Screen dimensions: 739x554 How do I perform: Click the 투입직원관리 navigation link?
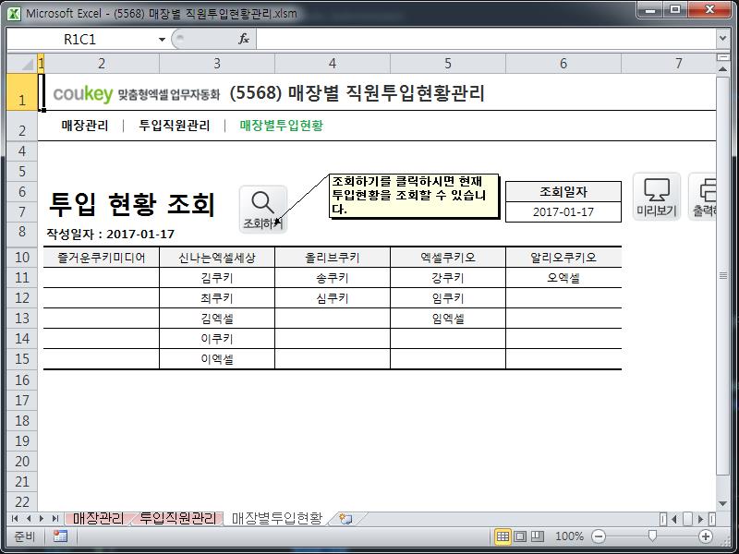click(x=175, y=126)
